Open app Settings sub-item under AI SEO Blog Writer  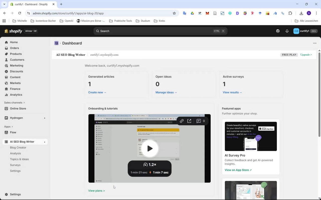click(15, 171)
